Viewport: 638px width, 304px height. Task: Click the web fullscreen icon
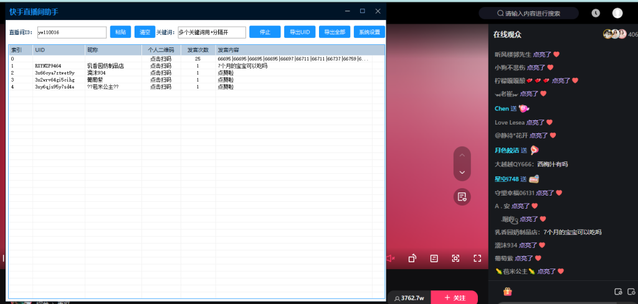coord(455,258)
